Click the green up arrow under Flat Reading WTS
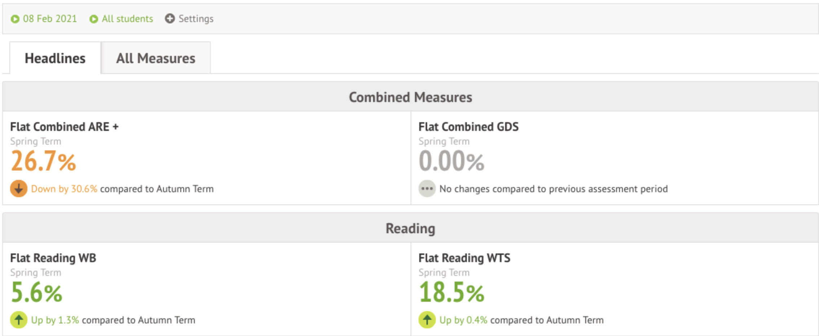 [x=427, y=320]
